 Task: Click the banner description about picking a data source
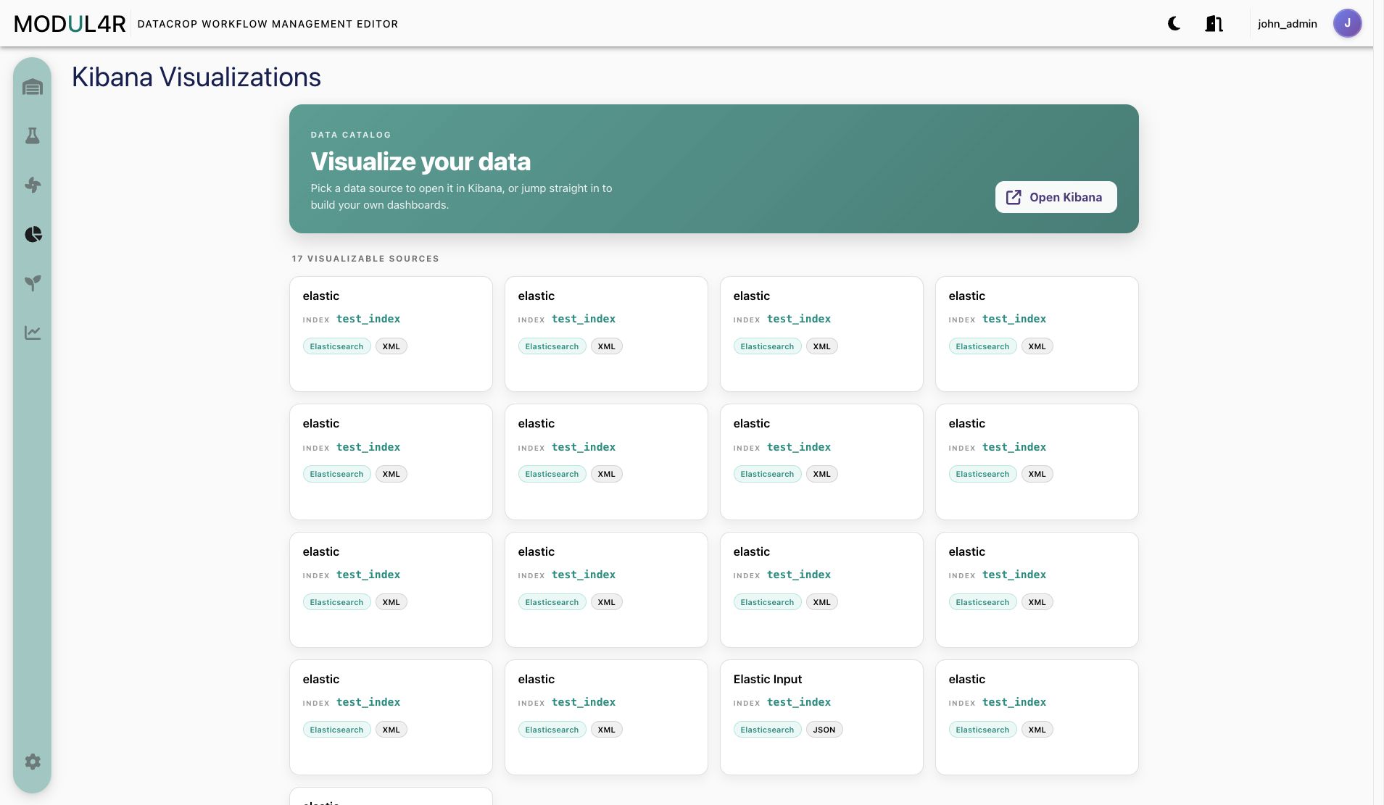point(462,196)
